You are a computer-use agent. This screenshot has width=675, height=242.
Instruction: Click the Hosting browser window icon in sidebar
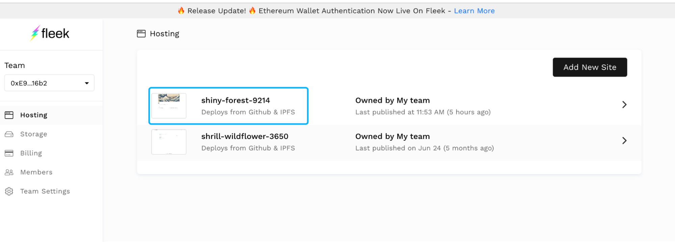point(9,115)
